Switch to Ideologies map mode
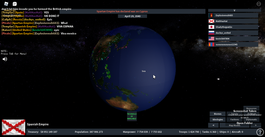The image size is (265, 137). 218,119
